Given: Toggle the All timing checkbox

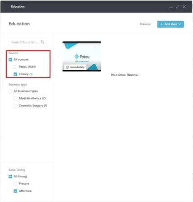Looking at the screenshot, I should pos(10,176).
